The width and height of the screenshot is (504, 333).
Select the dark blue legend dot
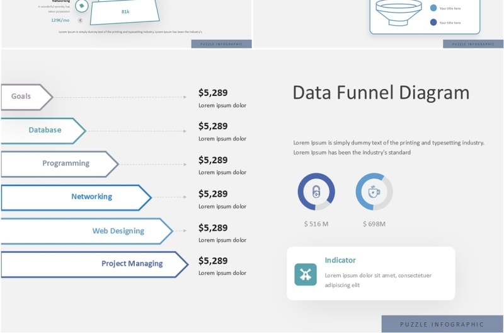[433, 22]
